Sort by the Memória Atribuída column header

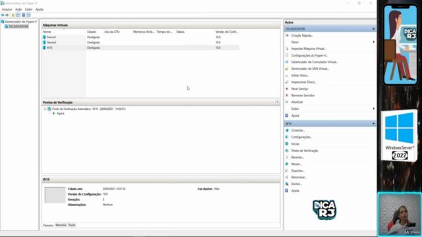pos(144,32)
